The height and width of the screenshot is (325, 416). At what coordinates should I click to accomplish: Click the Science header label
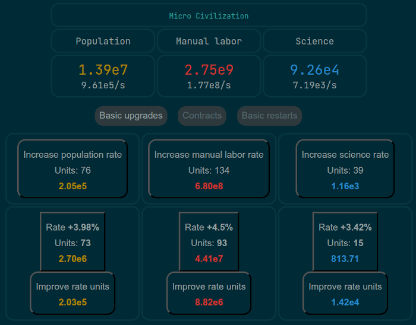(314, 42)
